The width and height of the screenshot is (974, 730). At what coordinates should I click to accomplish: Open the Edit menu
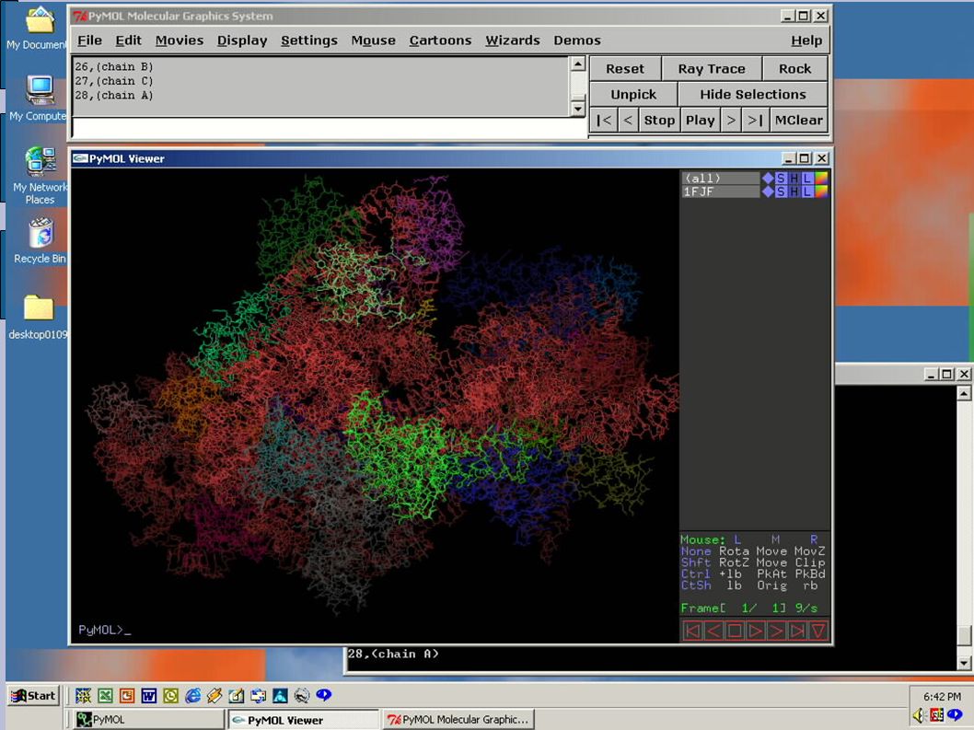click(x=129, y=41)
